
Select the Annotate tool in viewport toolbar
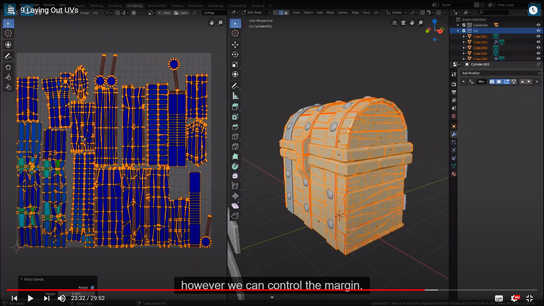(x=235, y=86)
